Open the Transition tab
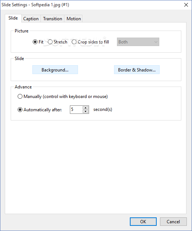192x231 pixels. point(53,19)
